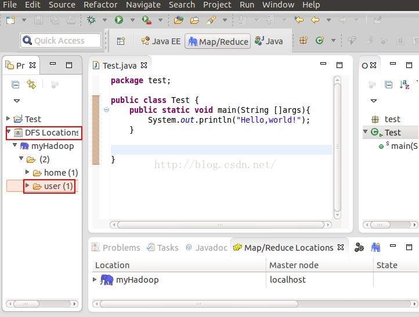Click Collapse All in Project Explorer
The height and width of the screenshot is (317, 419).
16,84
